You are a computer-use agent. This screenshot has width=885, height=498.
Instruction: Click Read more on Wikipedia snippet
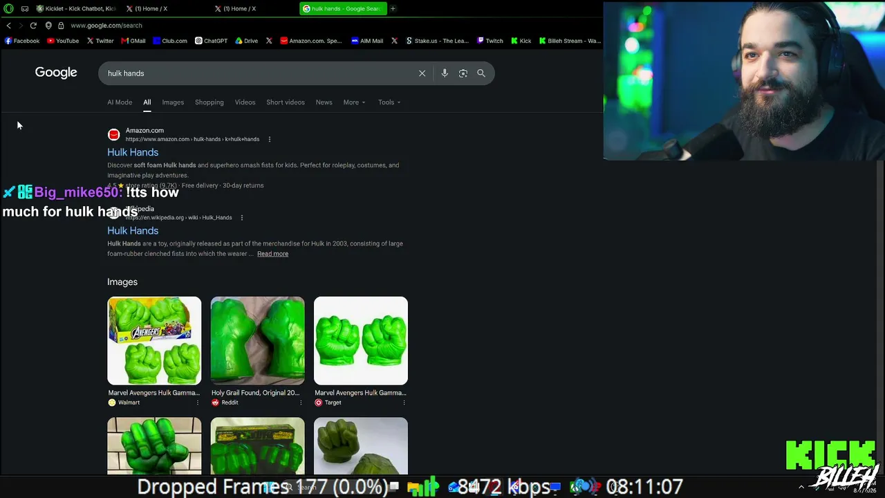coord(272,254)
